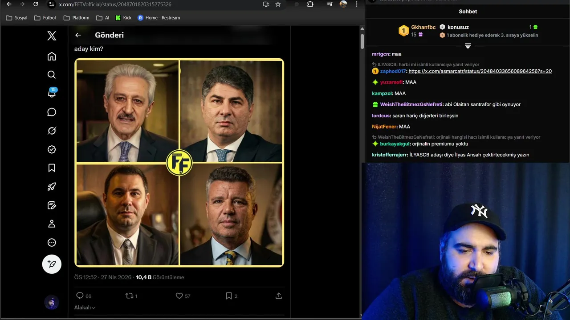Go to Home feed icon
The height and width of the screenshot is (320, 570).
52,56
